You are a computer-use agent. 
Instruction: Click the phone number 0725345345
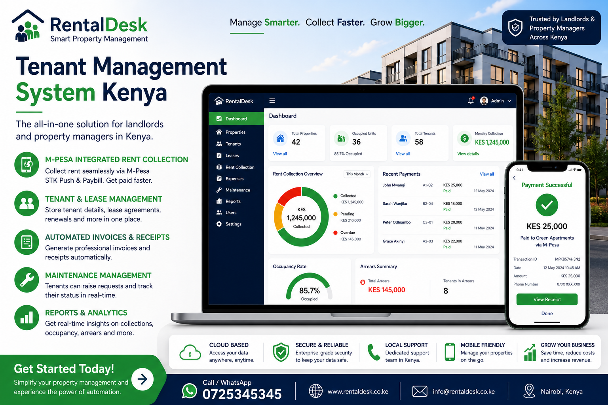[x=242, y=394]
